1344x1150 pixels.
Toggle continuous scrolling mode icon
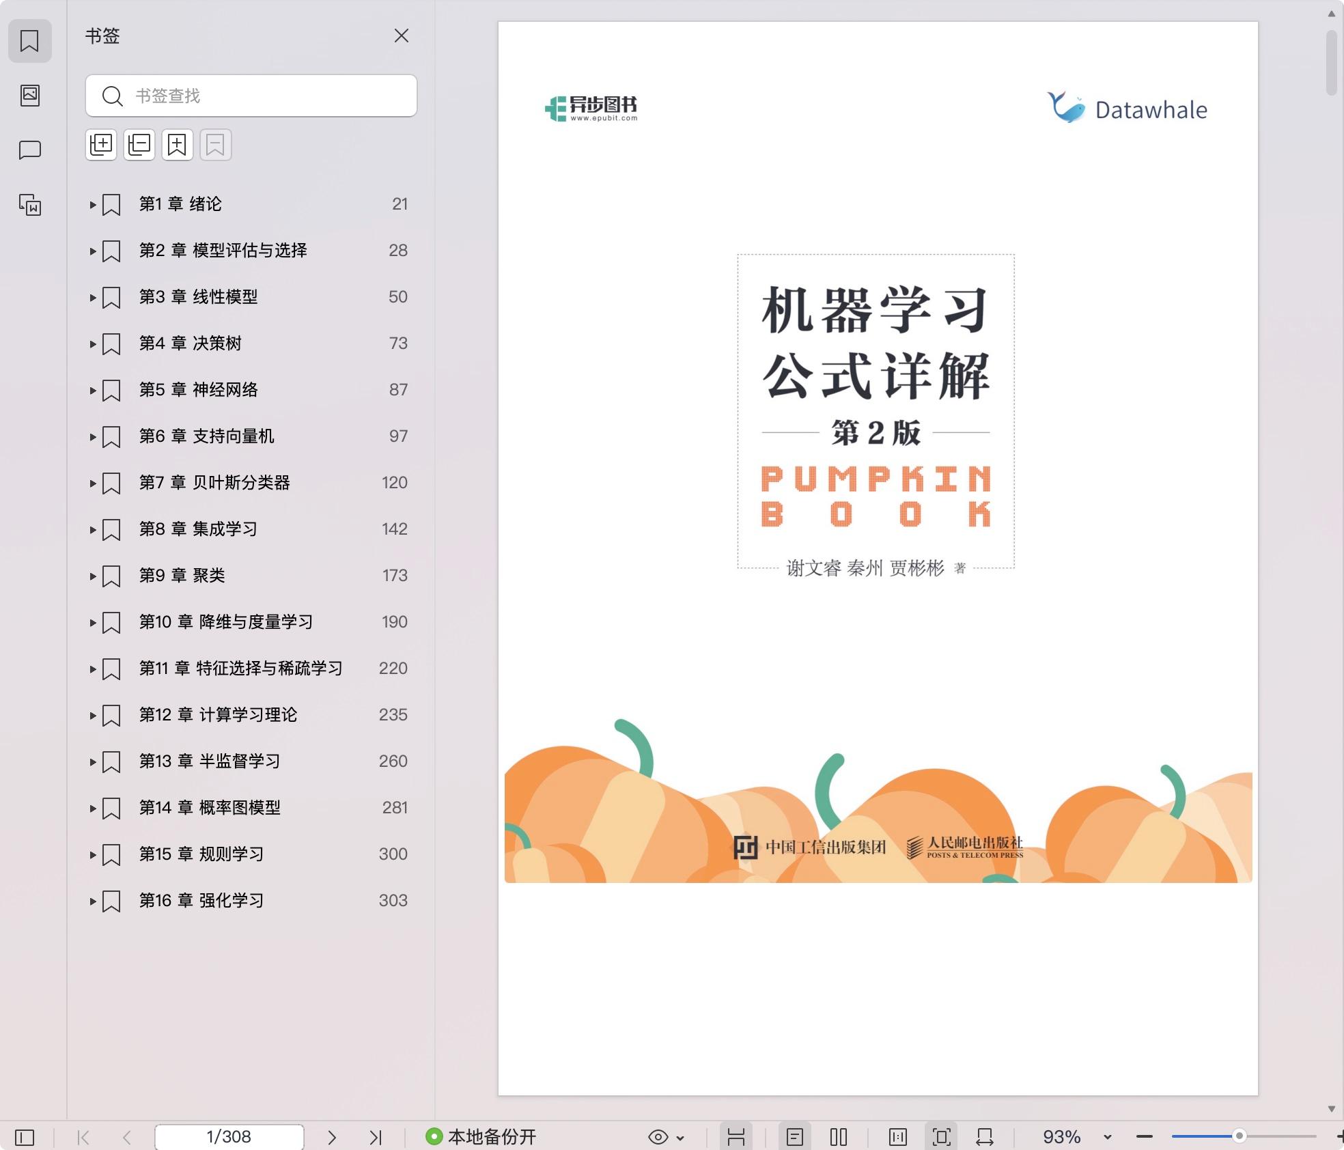[736, 1137]
